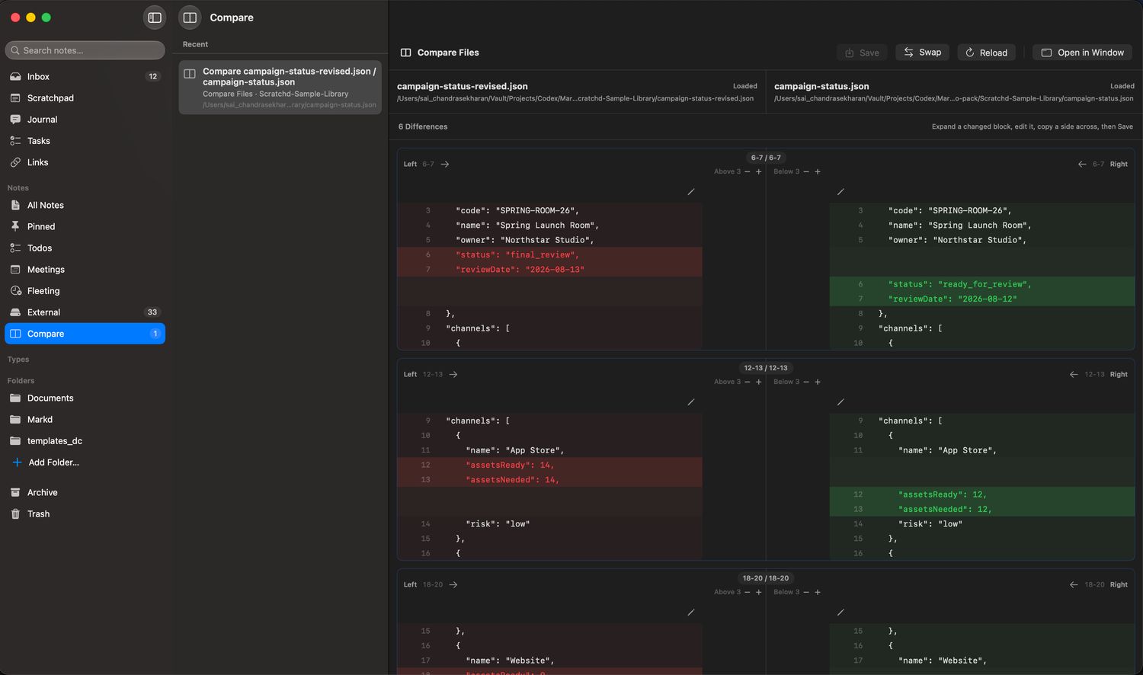
Task: Edit left side of block 18-20
Action: (691, 613)
